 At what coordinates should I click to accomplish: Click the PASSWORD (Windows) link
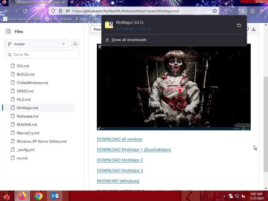[118, 181]
